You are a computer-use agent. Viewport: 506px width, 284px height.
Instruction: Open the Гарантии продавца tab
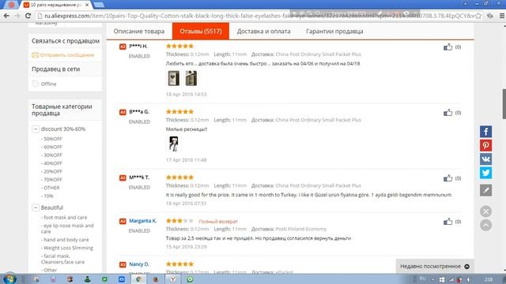(x=334, y=32)
